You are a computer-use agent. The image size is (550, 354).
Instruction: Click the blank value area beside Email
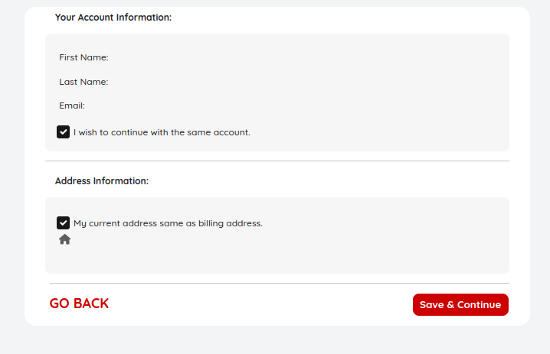230,106
